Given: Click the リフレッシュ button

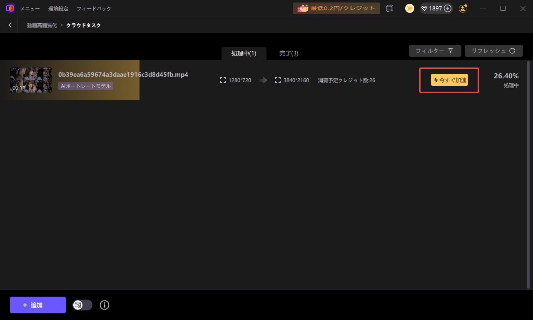Looking at the screenshot, I should coord(494,51).
